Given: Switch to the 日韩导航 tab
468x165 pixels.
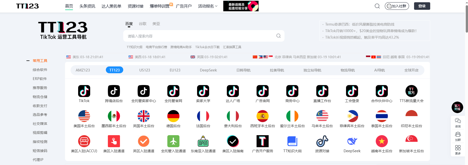Looking at the screenshot, I should (243, 70).
